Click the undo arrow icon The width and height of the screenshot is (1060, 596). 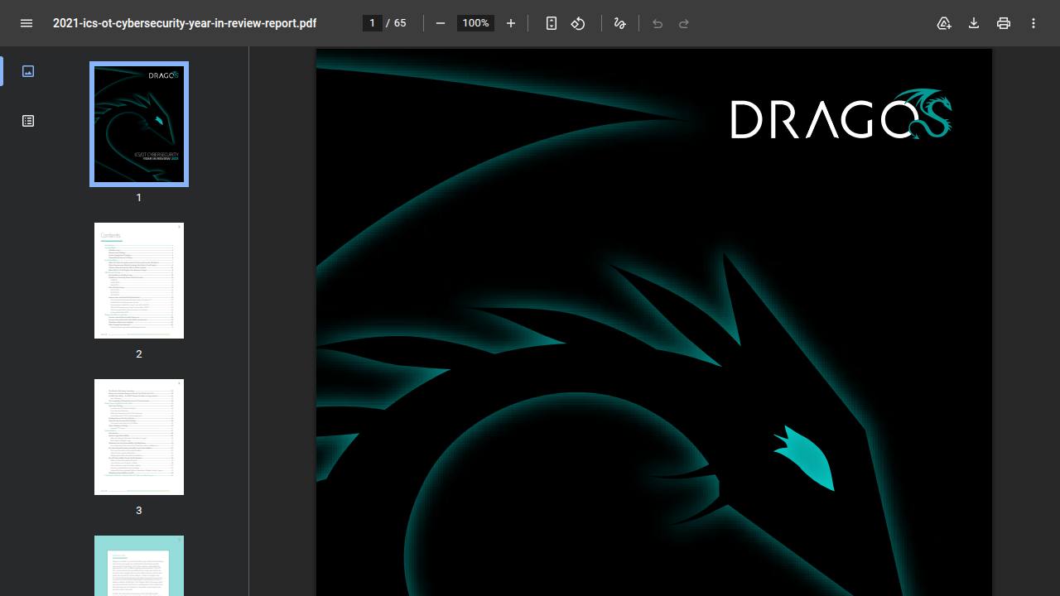(x=658, y=23)
